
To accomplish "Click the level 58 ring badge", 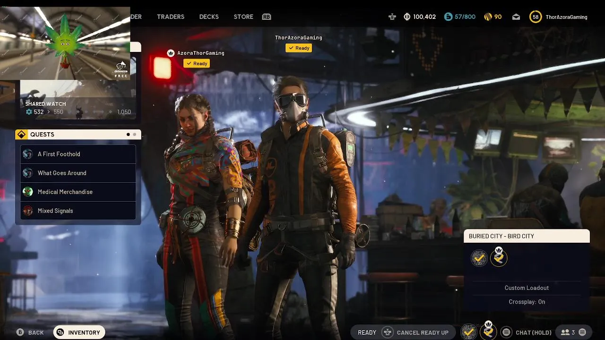I will click(x=536, y=17).
